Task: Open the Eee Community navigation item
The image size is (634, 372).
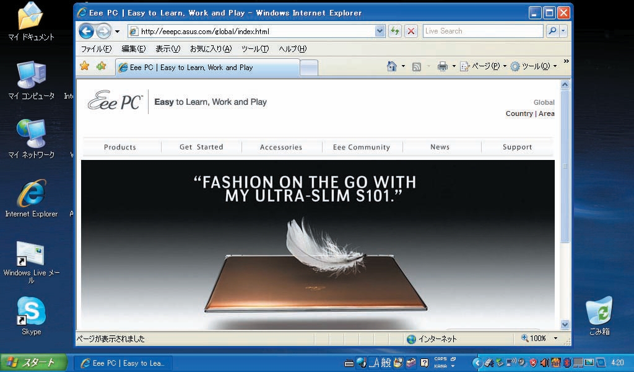Action: coord(362,148)
